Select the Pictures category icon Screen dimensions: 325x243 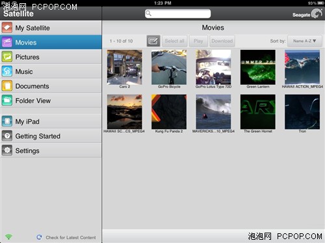coord(7,57)
